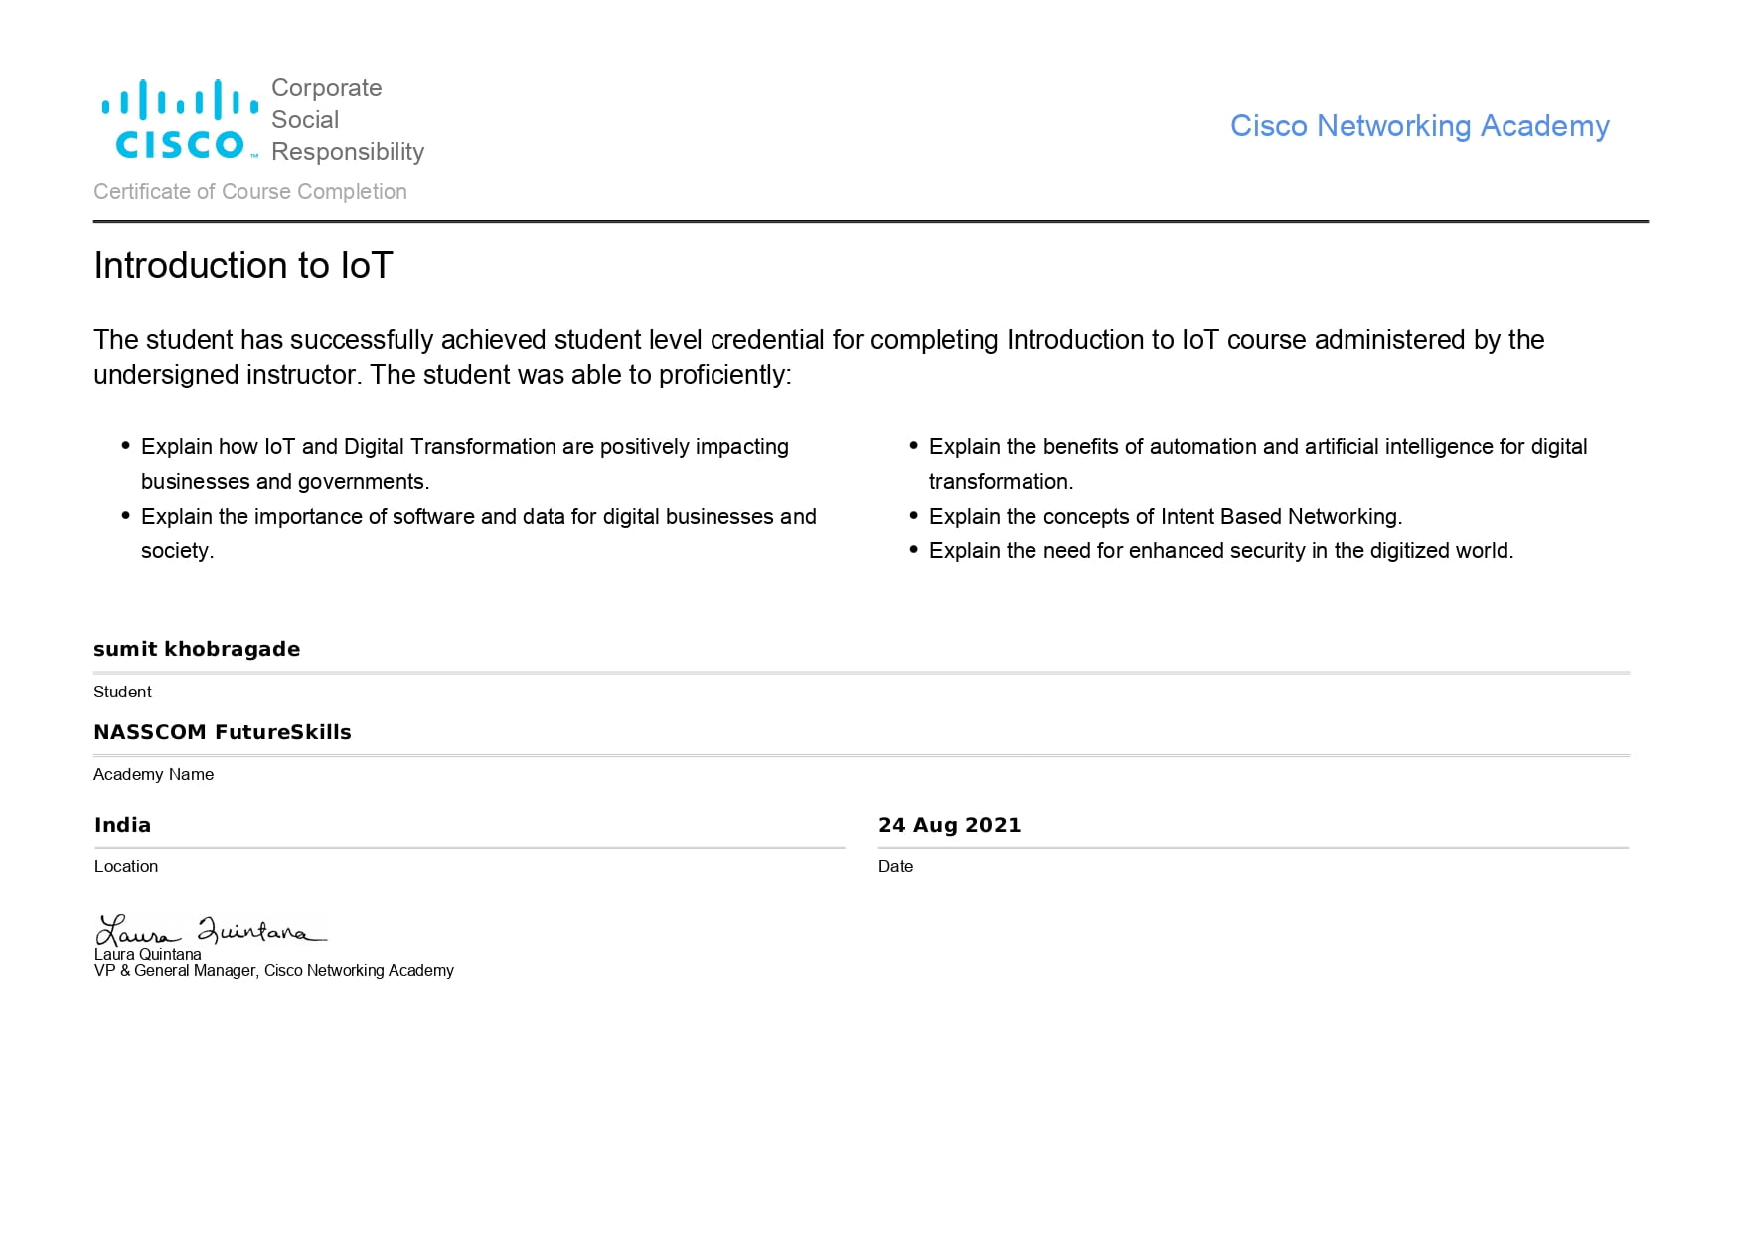Click the 'Cisco Networking Academy' heading

[x=1419, y=126]
